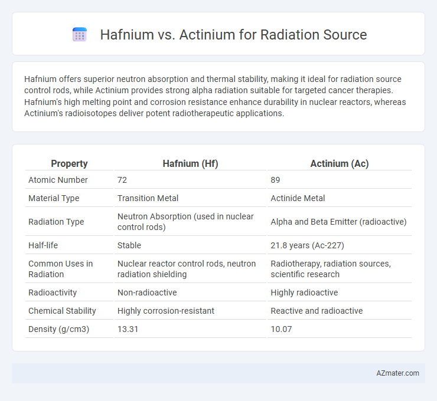
Task: Click the Stable half-life cell
Action: pos(129,245)
